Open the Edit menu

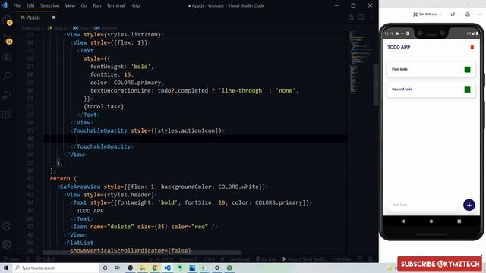tap(30, 5)
